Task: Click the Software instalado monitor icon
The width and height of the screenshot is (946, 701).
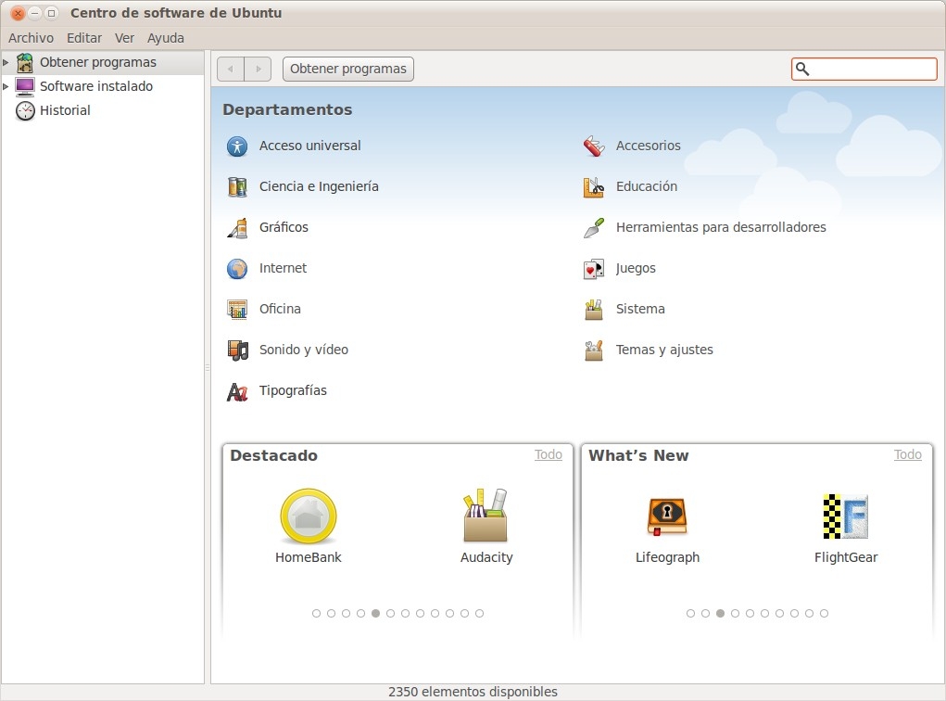Action: (25, 86)
